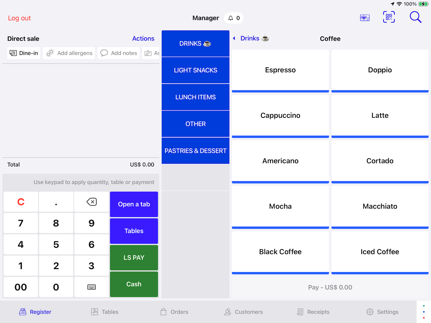Open the Settings tab

[x=382, y=312]
